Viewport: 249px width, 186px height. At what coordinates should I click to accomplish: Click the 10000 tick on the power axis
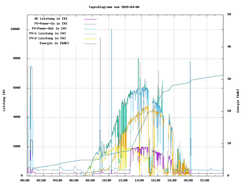15,29
